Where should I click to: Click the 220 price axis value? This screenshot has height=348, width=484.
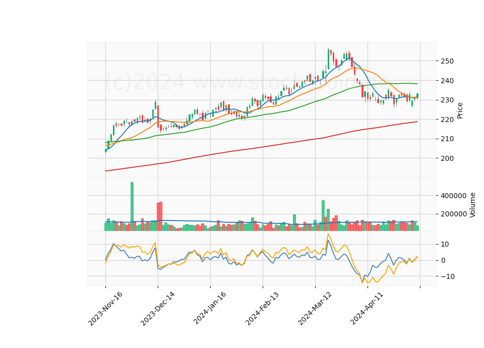click(x=448, y=120)
